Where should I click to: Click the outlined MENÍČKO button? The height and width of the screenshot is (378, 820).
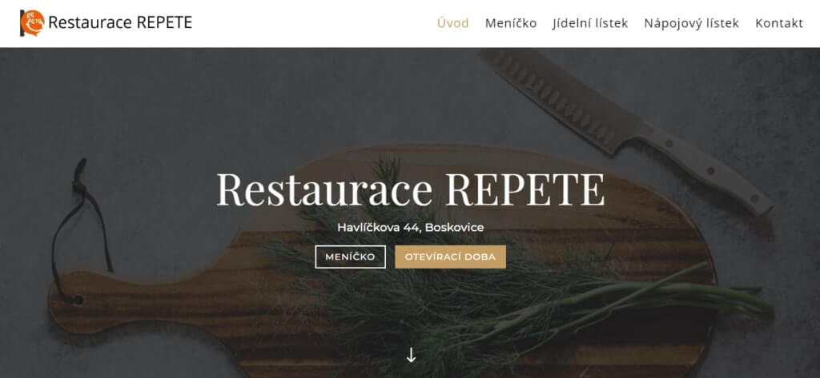(x=351, y=257)
